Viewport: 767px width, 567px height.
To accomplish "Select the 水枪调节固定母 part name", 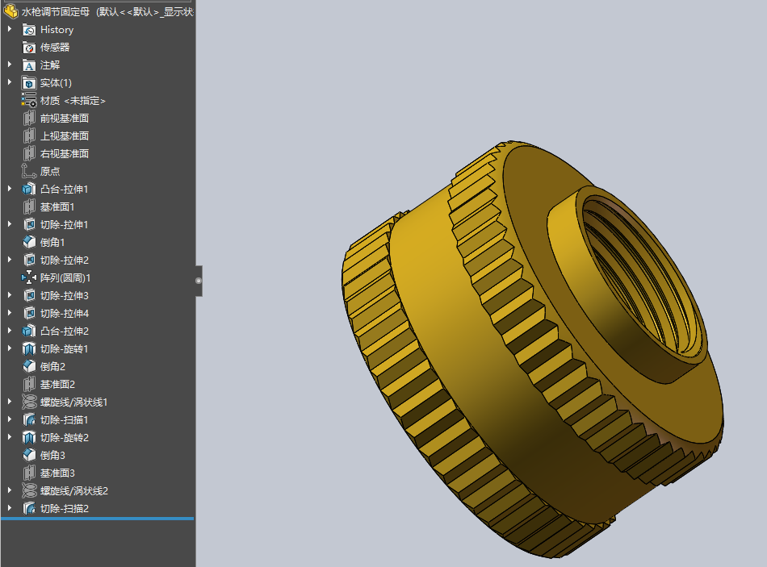I will click(56, 11).
